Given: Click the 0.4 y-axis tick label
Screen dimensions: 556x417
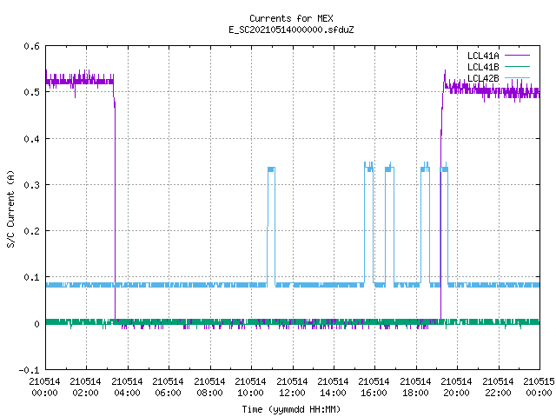Looking at the screenshot, I should pyautogui.click(x=31, y=139).
